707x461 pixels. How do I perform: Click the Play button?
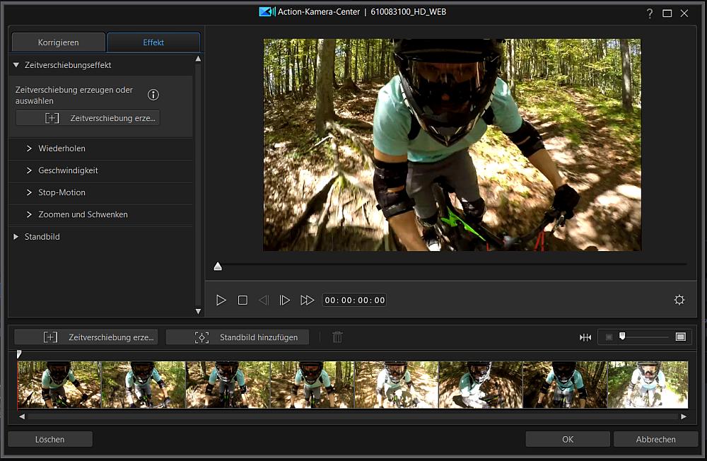point(221,300)
